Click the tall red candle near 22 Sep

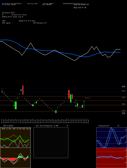23,90
